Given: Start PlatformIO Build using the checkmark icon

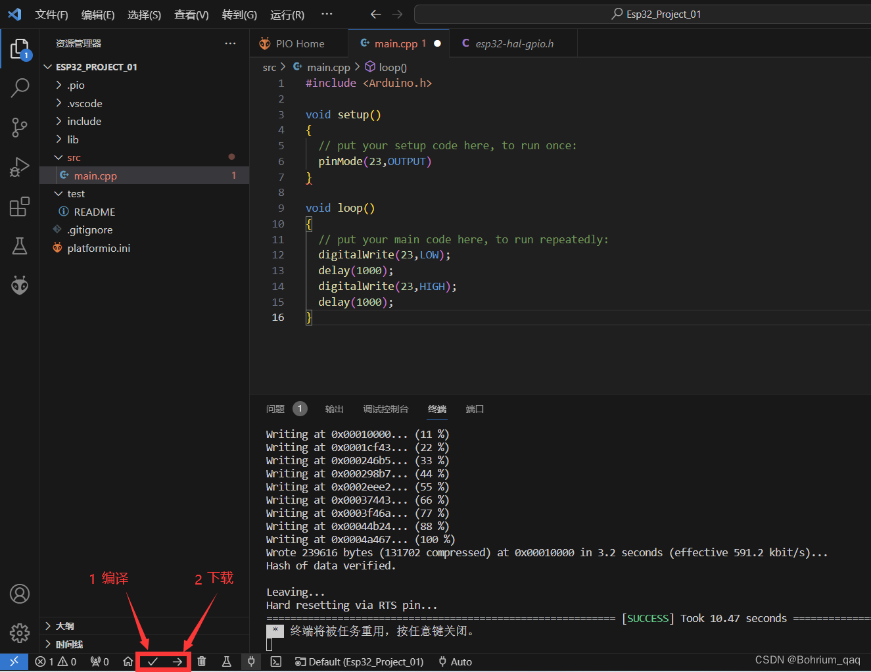Looking at the screenshot, I should pyautogui.click(x=153, y=661).
